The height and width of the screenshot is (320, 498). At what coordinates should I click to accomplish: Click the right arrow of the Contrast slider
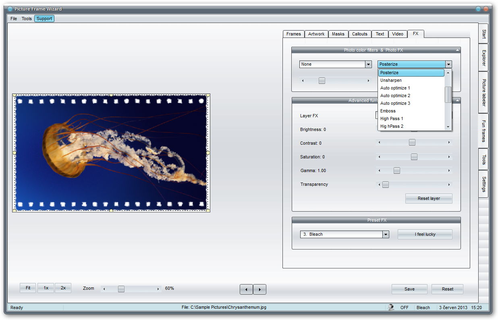tap(449, 142)
